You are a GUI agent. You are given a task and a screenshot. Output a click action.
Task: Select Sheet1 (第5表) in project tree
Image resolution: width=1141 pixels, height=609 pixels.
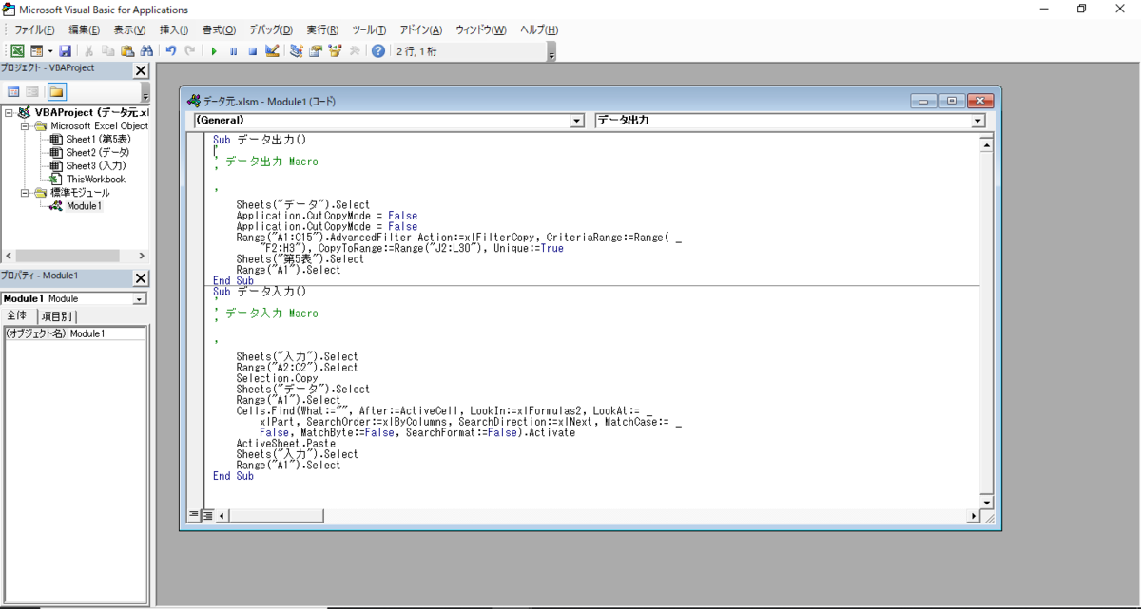(x=98, y=139)
